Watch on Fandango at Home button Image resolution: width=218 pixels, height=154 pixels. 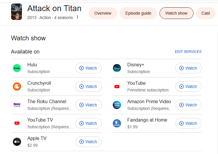[188, 123]
